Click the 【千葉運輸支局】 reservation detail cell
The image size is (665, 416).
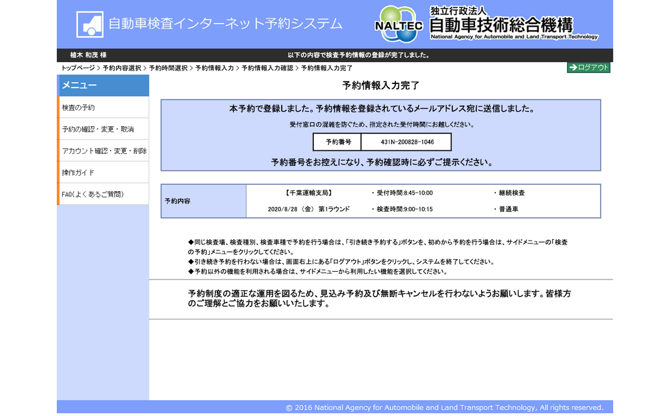coord(308,193)
